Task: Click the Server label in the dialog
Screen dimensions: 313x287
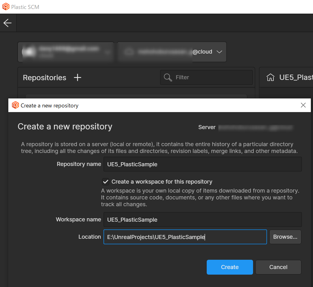Action: pyautogui.click(x=207, y=127)
